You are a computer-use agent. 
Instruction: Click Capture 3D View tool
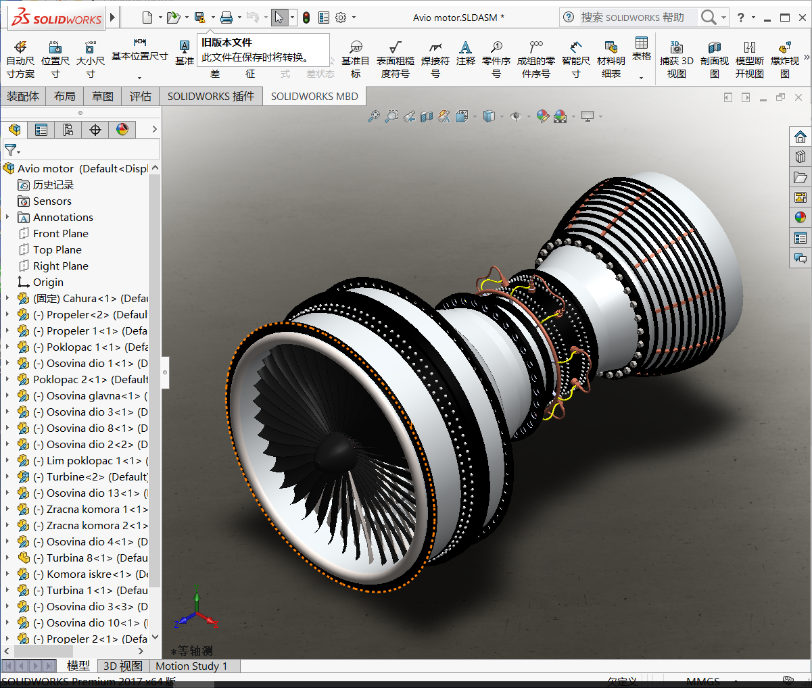tap(676, 59)
